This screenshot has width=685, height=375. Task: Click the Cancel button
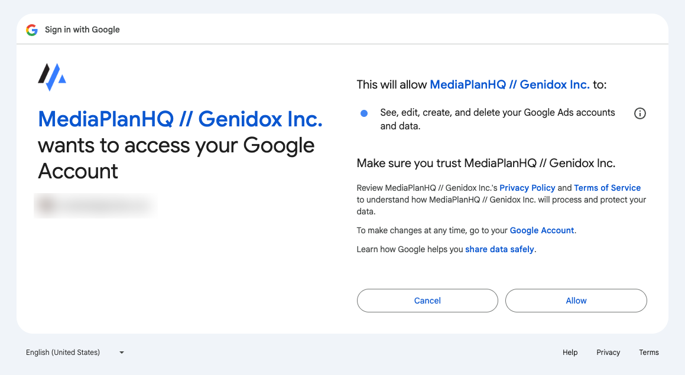(427, 301)
